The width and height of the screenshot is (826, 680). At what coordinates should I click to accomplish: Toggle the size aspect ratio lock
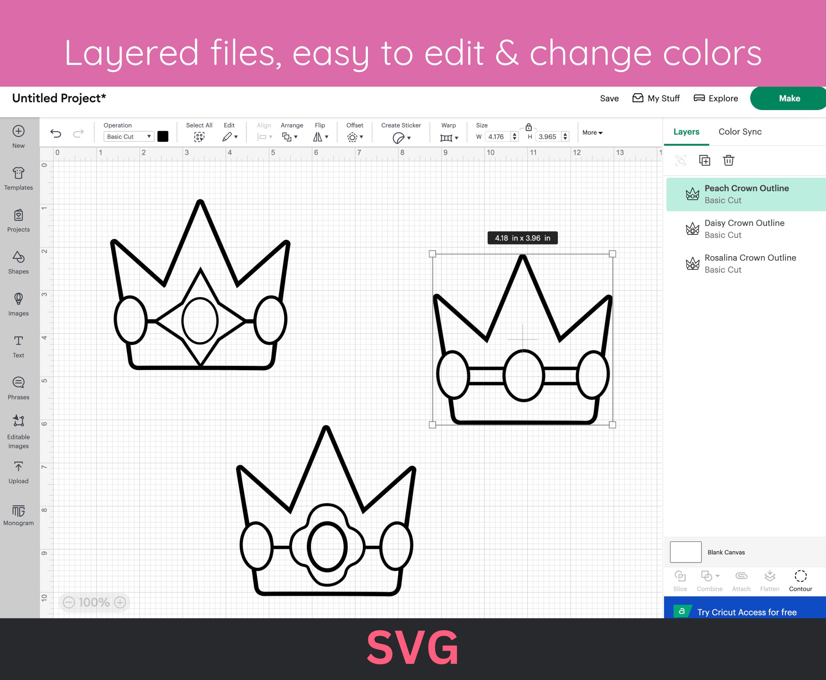[528, 127]
